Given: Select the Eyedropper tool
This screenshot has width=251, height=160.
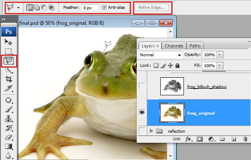Looking at the screenshot, I should click(x=8, y=88).
